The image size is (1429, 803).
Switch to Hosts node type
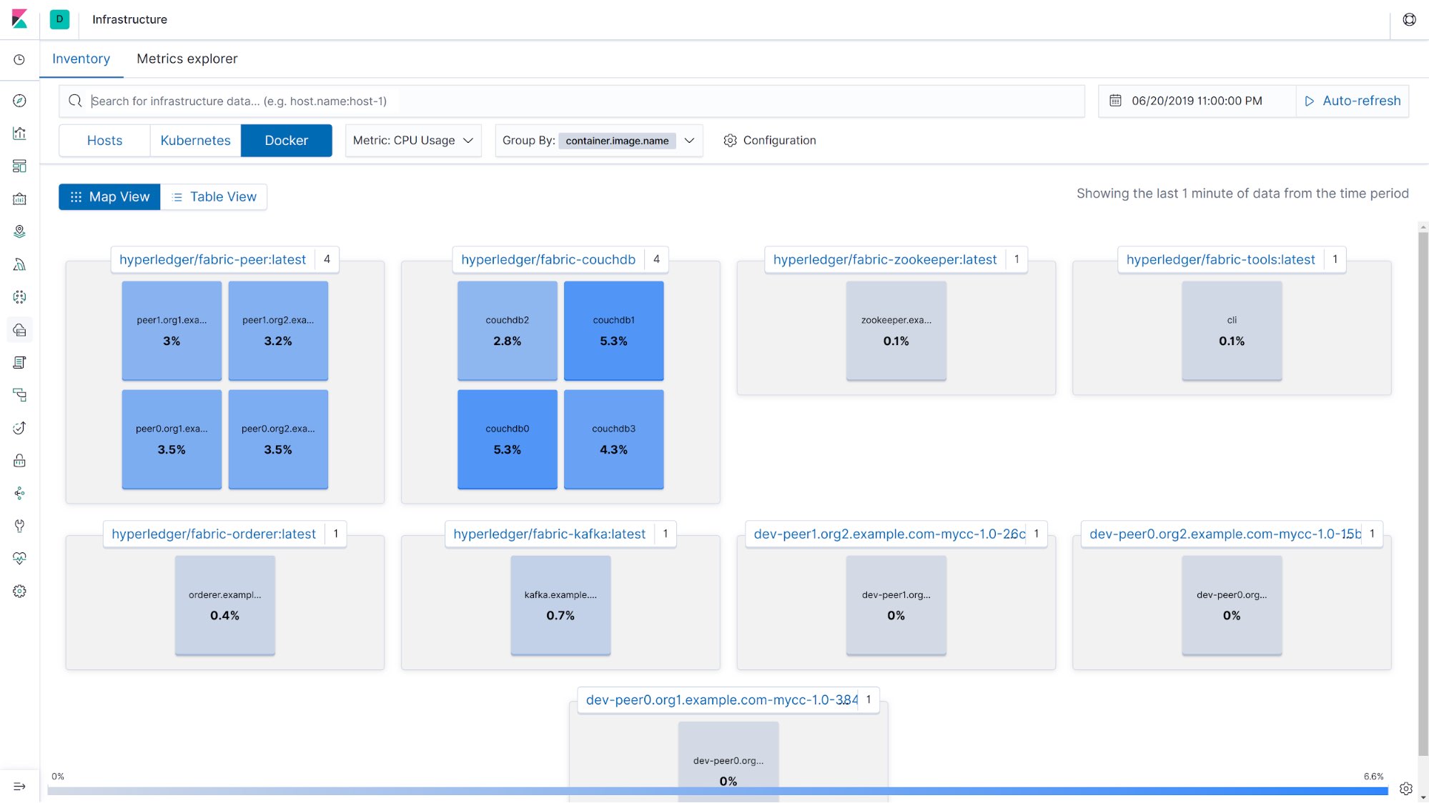click(104, 141)
